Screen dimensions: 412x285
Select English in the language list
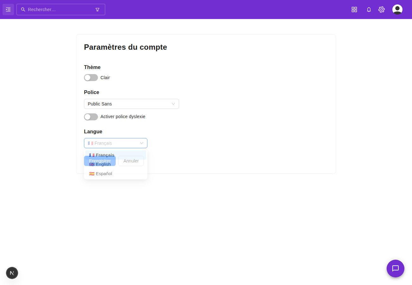click(x=116, y=164)
